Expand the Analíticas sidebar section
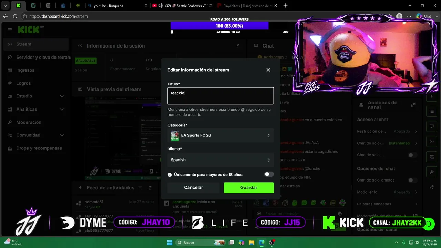This screenshot has width=441, height=248. [x=36, y=109]
